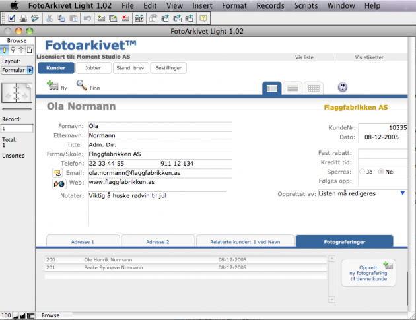Viewport: 416px width, 320px height.
Task: Select the Beate Synnøve Normann row
Action: (186, 267)
